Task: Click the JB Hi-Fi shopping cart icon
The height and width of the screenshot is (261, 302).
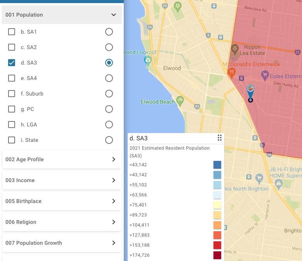Action: point(259,177)
